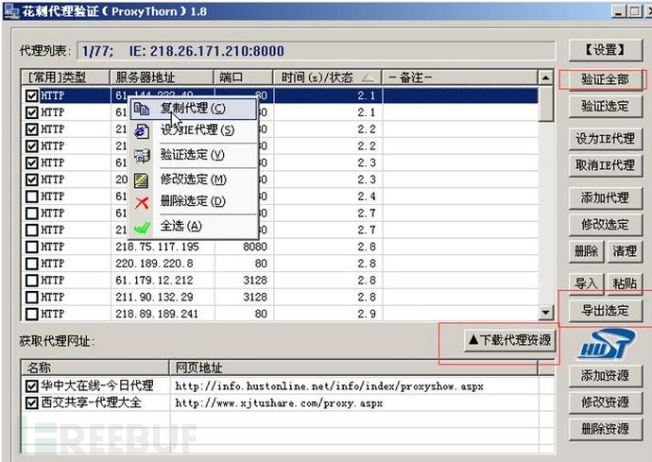Image resolution: width=652 pixels, height=462 pixels.
Task: Choose 复制代理 (C) from context menu
Action: 193,109
